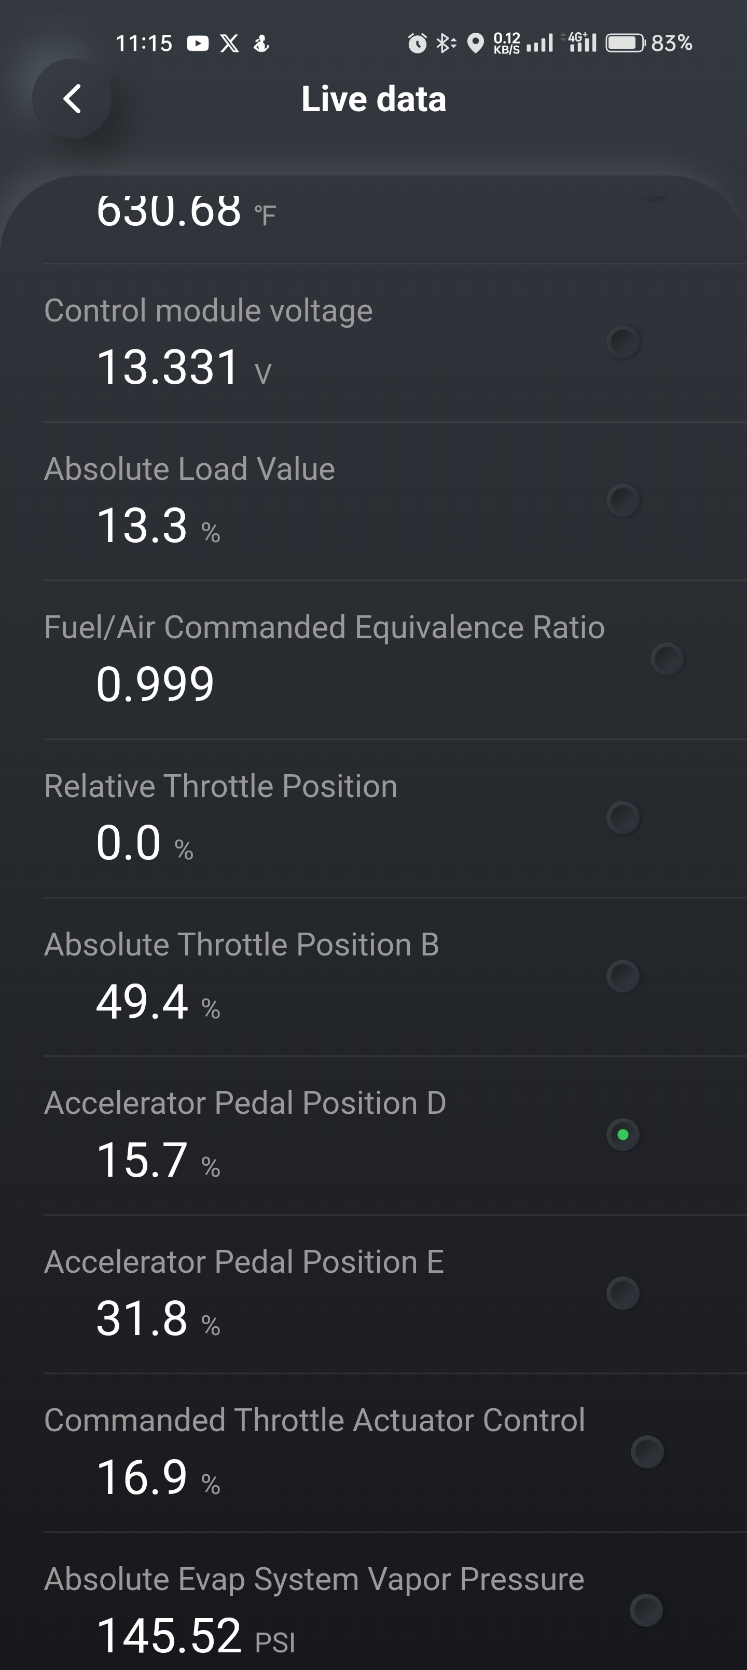Enable Absolute Throttle Position B radio

[x=623, y=976]
